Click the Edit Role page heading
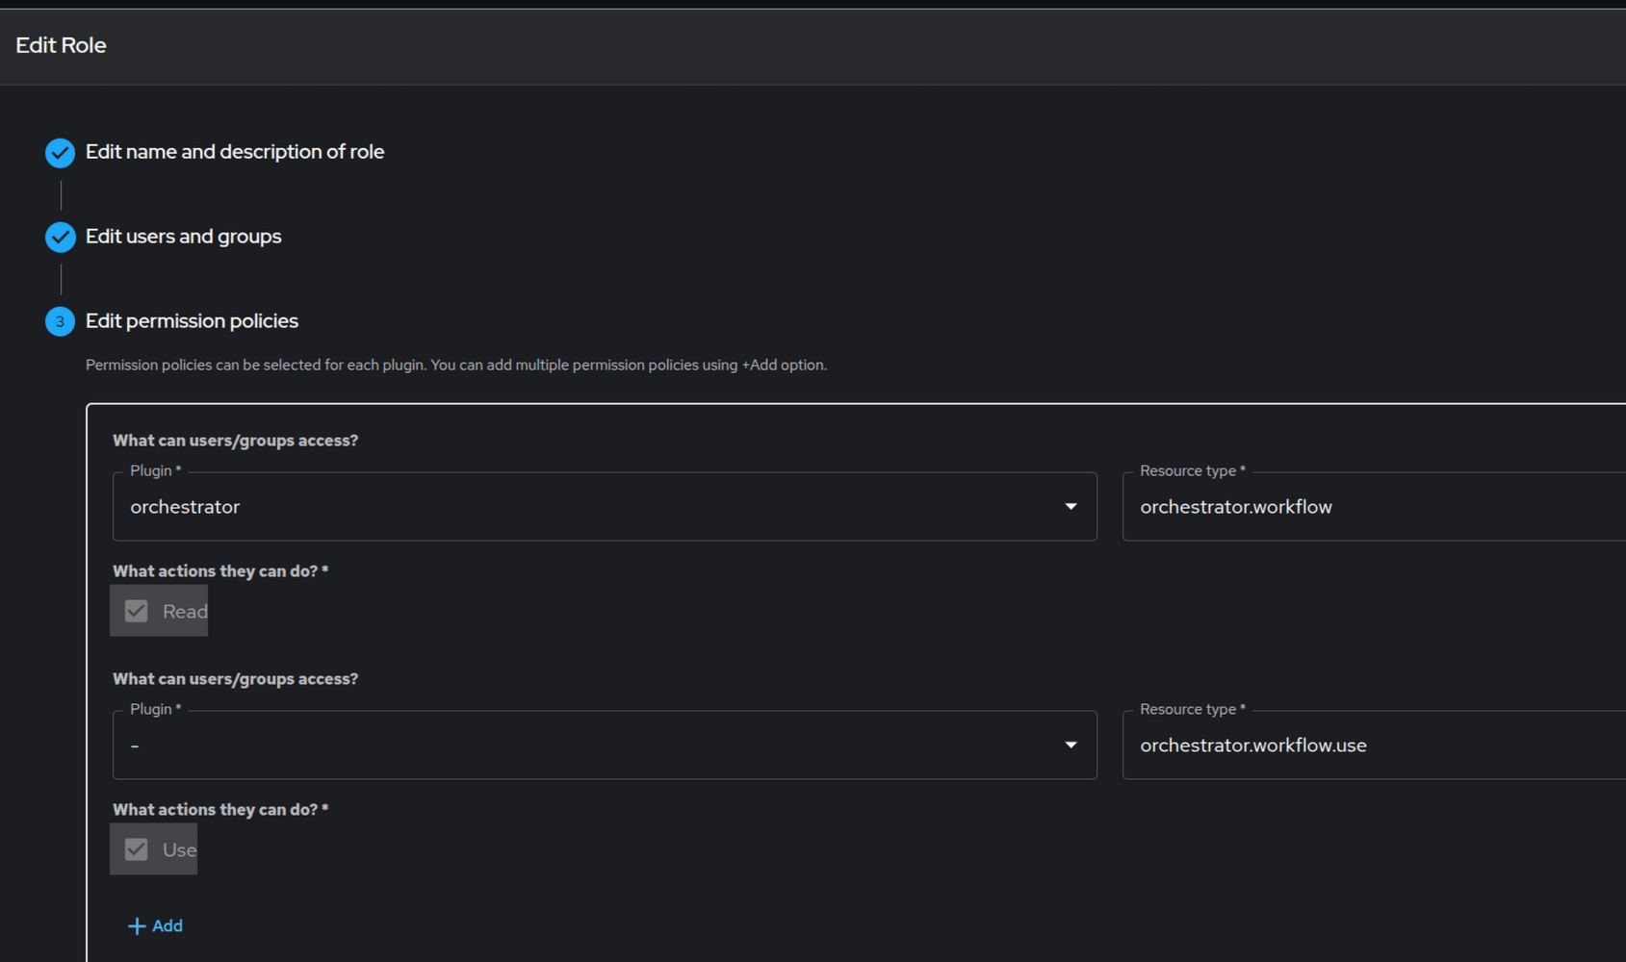This screenshot has width=1626, height=962. tap(61, 45)
